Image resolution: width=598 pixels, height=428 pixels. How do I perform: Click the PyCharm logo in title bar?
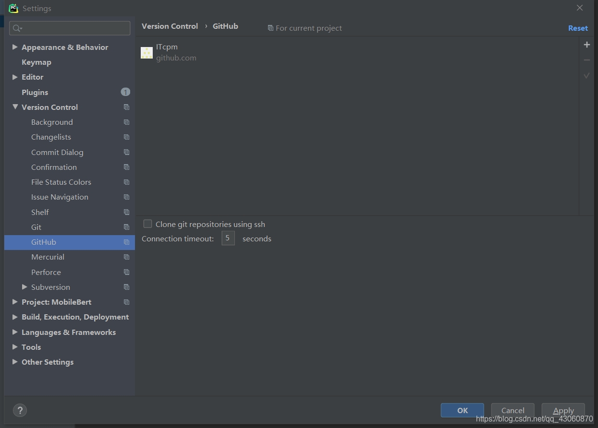13,8
